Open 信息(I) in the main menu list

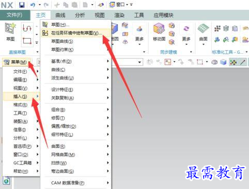tap(21, 130)
